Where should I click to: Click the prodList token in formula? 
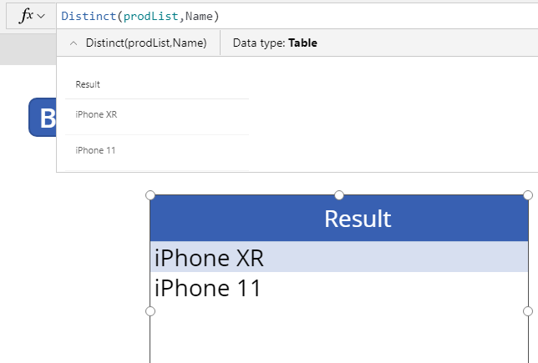point(151,16)
